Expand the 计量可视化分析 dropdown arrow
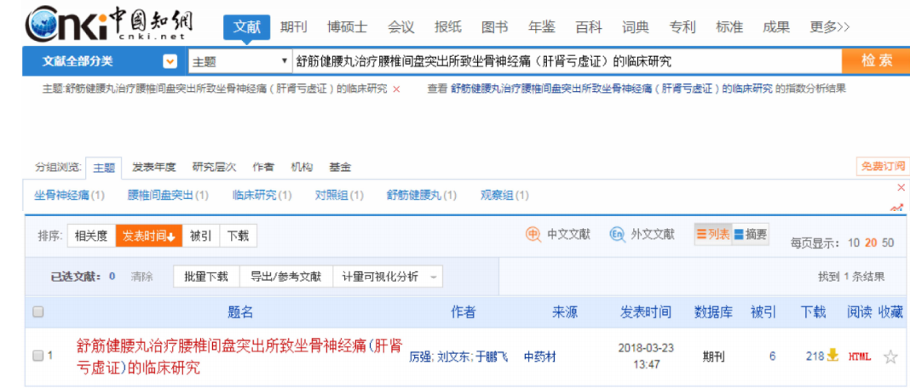The height and width of the screenshot is (388, 910). (x=434, y=277)
